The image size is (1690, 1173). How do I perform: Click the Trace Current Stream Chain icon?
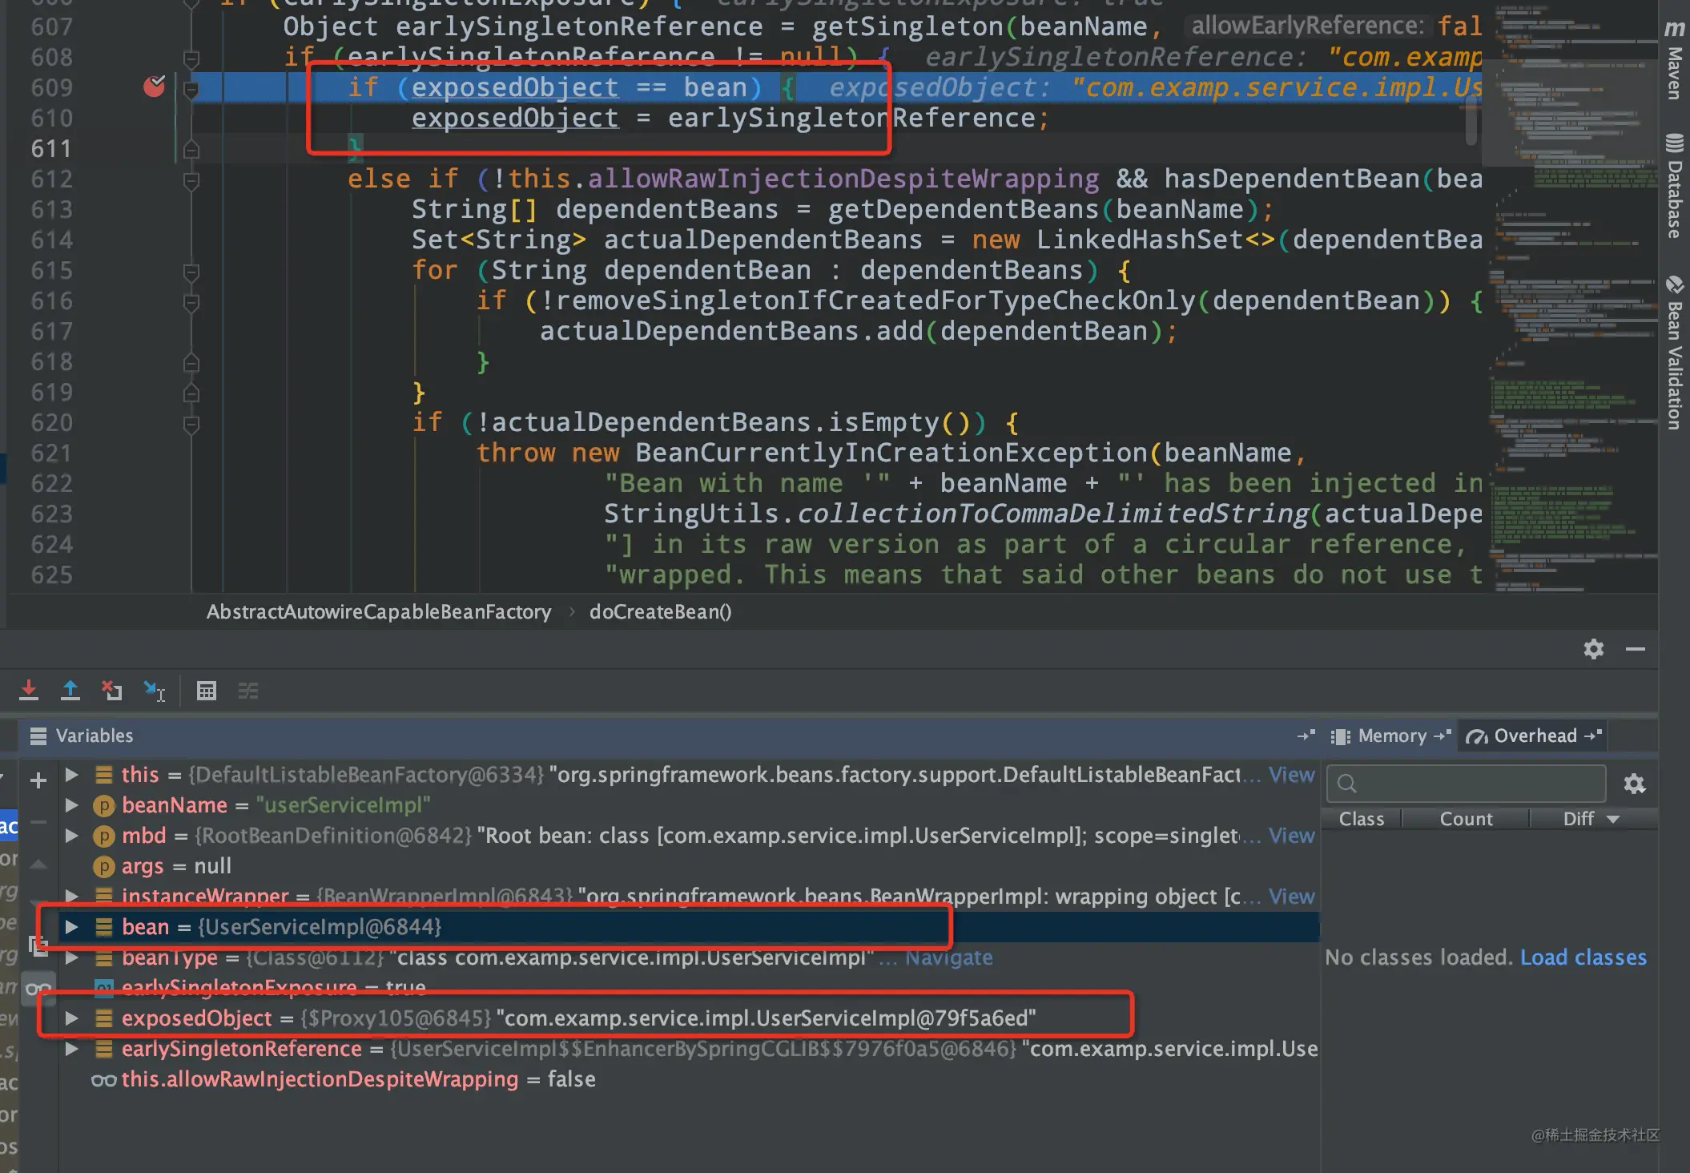pyautogui.click(x=248, y=690)
